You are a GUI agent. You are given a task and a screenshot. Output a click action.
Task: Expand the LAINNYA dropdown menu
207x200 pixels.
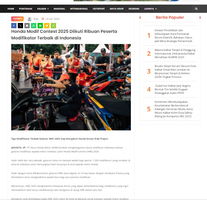click(150, 9)
